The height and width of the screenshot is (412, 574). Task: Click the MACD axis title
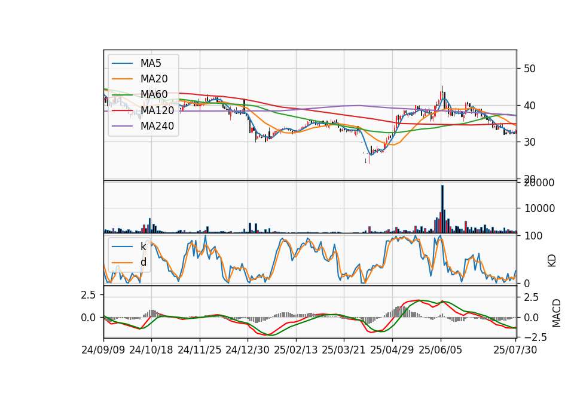[557, 313]
